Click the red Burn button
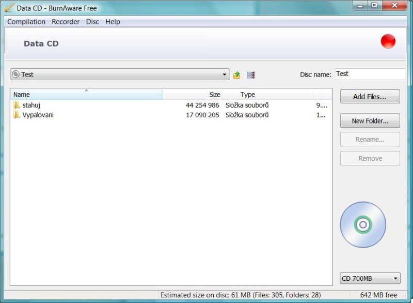Image resolution: width=413 pixels, height=303 pixels. 388,41
